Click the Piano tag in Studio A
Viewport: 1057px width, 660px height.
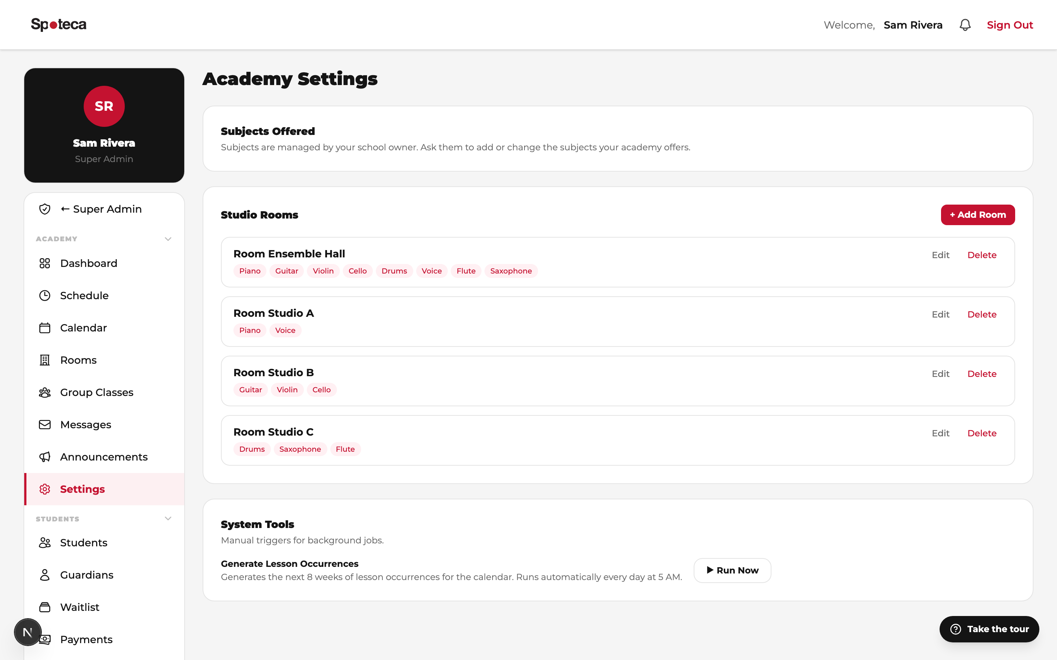250,330
